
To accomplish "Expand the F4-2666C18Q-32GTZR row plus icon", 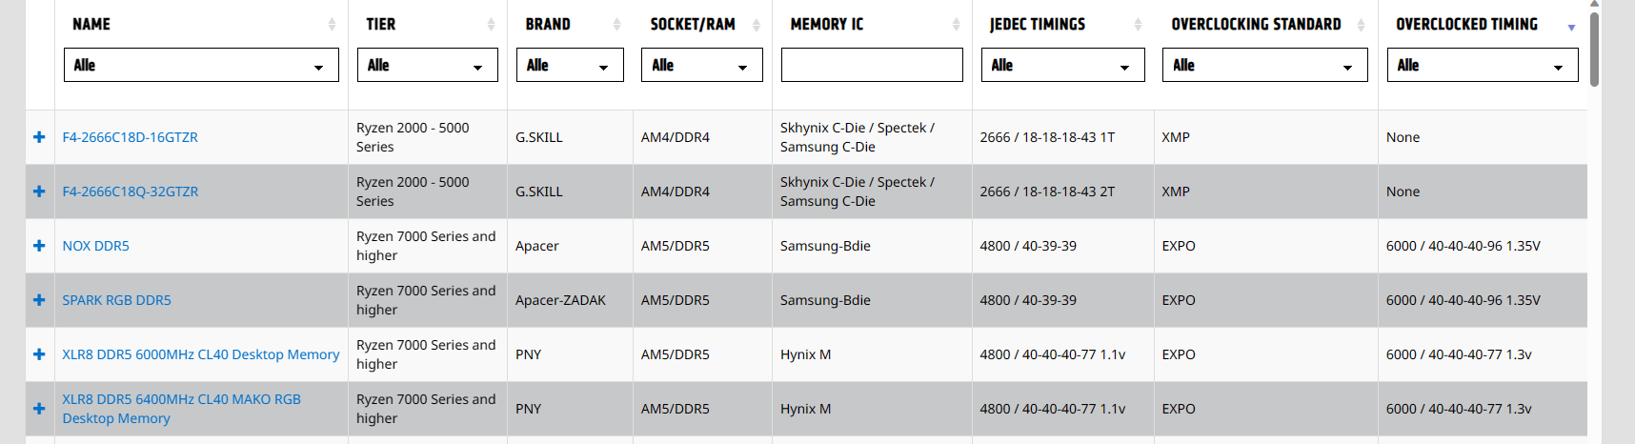I will click(39, 192).
